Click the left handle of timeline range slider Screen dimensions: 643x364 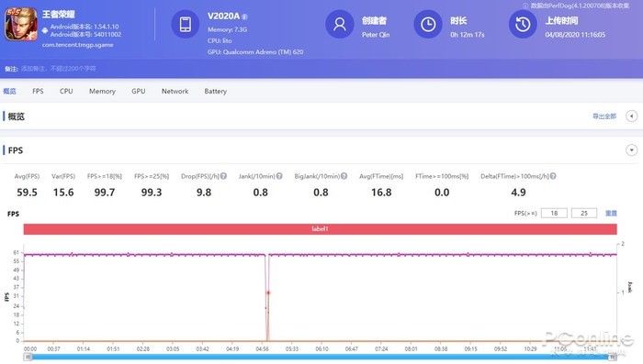(x=28, y=357)
